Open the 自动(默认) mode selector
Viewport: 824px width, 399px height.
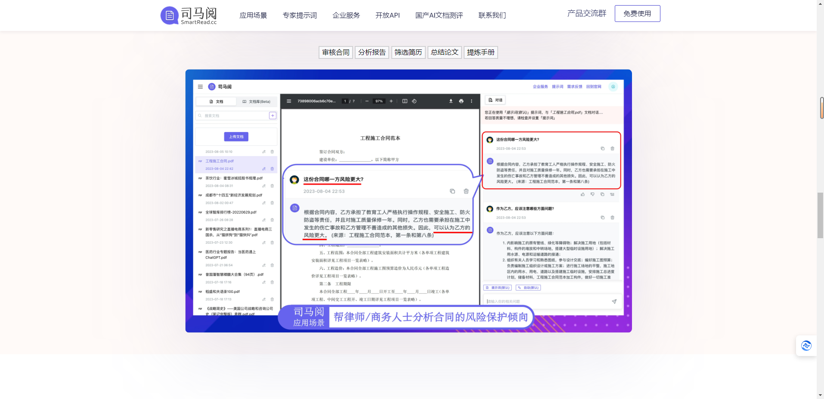[529, 287]
